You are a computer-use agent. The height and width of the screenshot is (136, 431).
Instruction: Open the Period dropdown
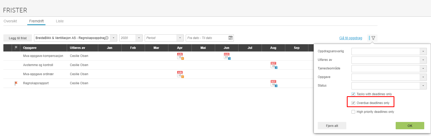click(180, 38)
